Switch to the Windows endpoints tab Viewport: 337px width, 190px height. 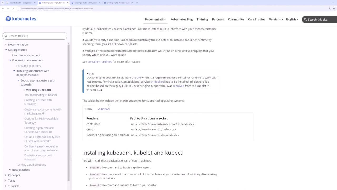point(103,109)
